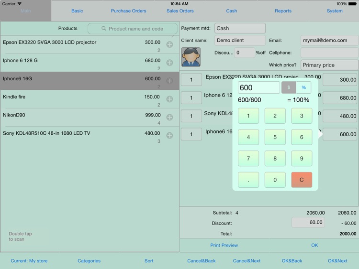Focus the Product name and code search field
Screen dimensions: 359x269
[x=132, y=29]
